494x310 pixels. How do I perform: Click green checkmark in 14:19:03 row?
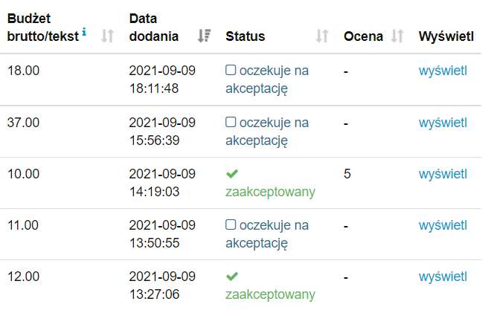click(232, 173)
